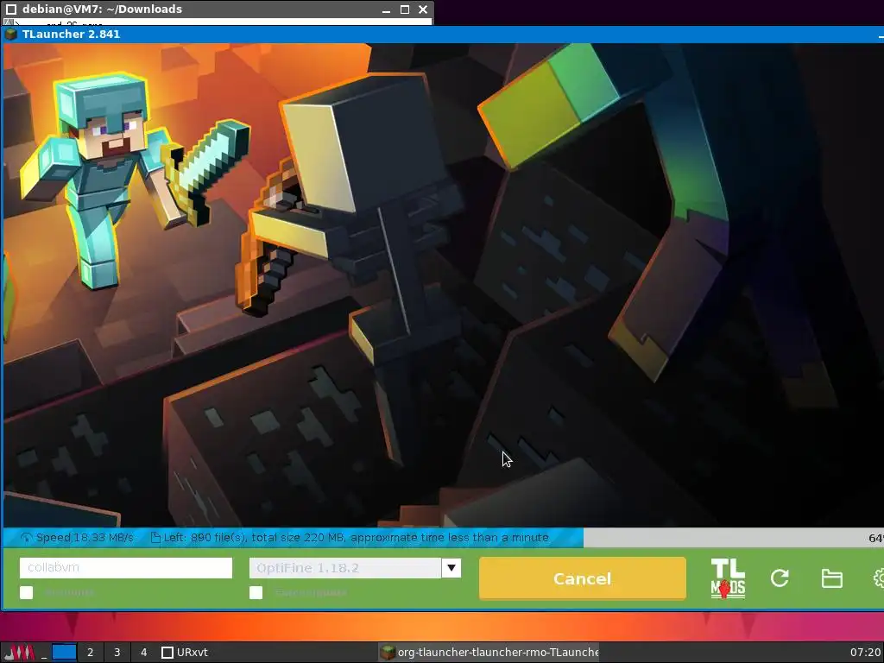The height and width of the screenshot is (663, 884).
Task: Select the org-tlauncher taskbar entry
Action: (489, 653)
